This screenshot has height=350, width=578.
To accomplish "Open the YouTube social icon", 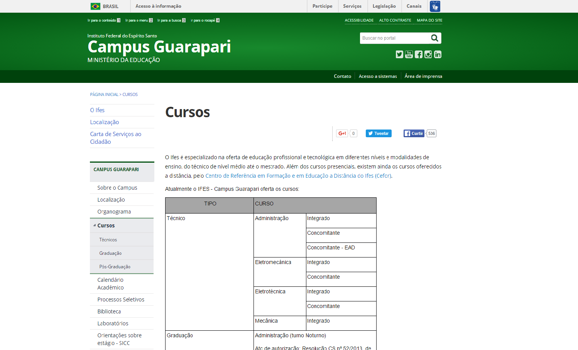I will [409, 54].
